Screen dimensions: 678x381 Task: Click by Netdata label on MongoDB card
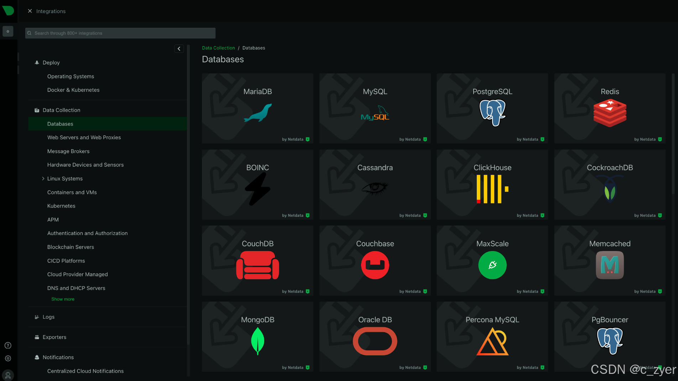pos(292,367)
